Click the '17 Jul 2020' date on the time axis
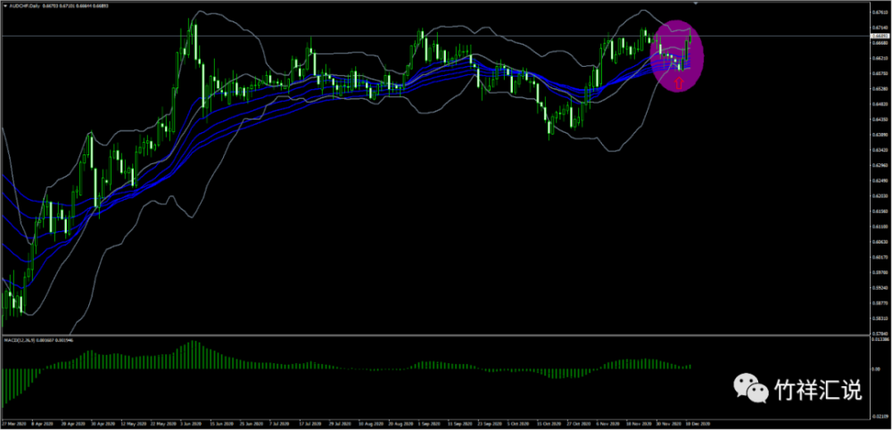The width and height of the screenshot is (892, 430). (x=310, y=424)
